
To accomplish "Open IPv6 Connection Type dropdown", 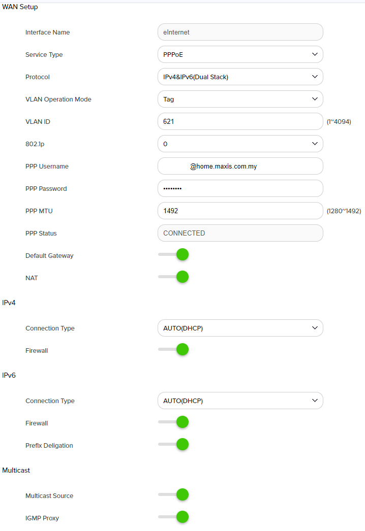I will [x=240, y=401].
